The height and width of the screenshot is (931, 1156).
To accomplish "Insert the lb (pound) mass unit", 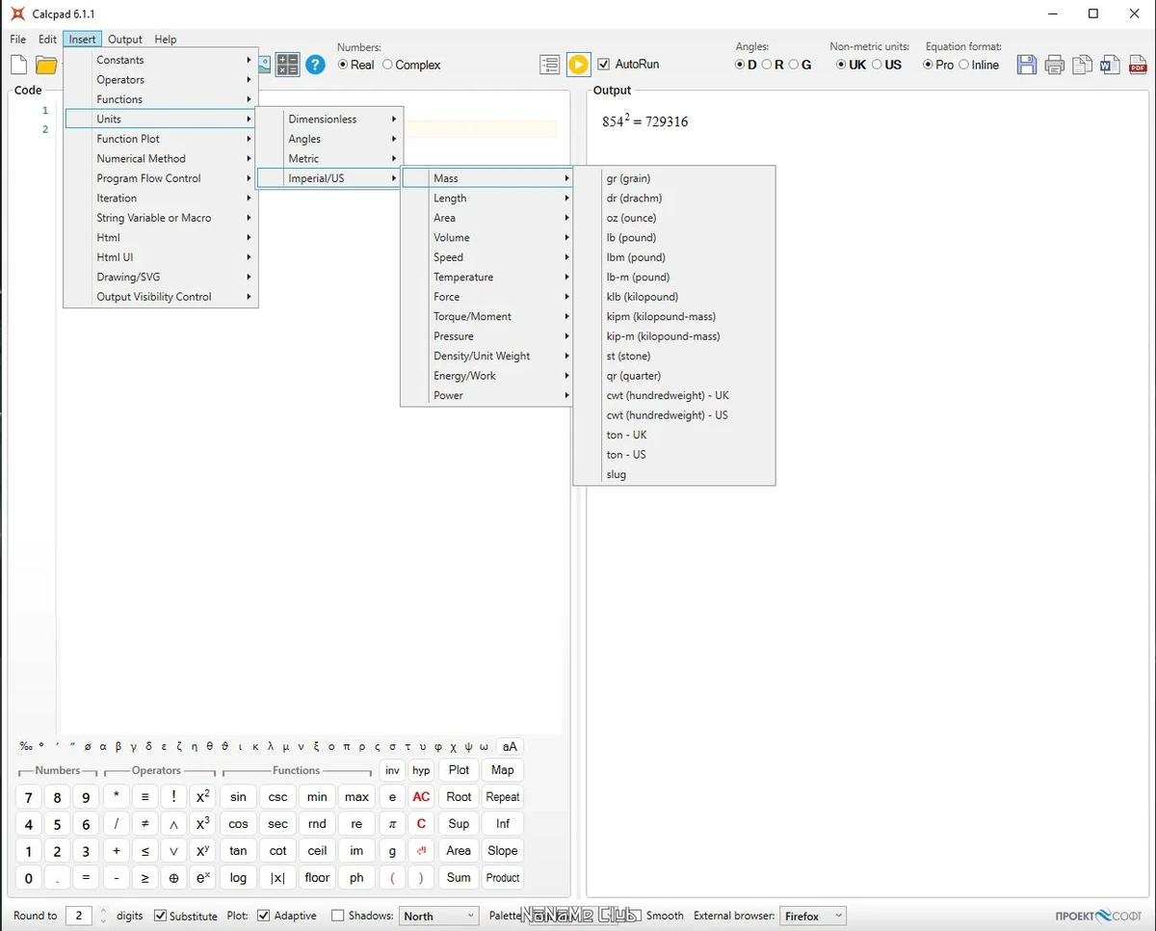I will (674, 237).
